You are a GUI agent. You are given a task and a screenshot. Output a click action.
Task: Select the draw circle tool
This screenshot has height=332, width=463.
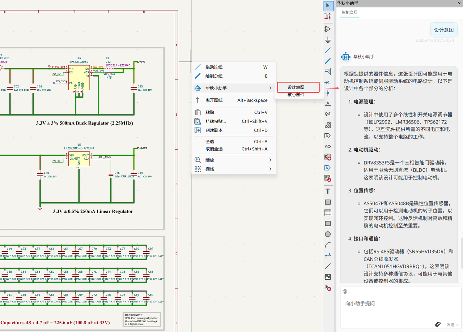click(328, 234)
